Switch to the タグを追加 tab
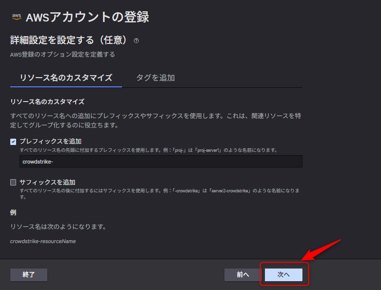381x290 pixels. (156, 78)
